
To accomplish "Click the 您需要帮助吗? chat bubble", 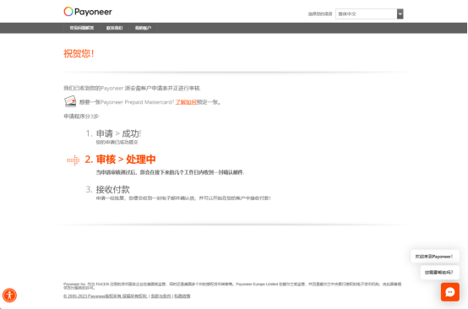I will click(439, 273).
